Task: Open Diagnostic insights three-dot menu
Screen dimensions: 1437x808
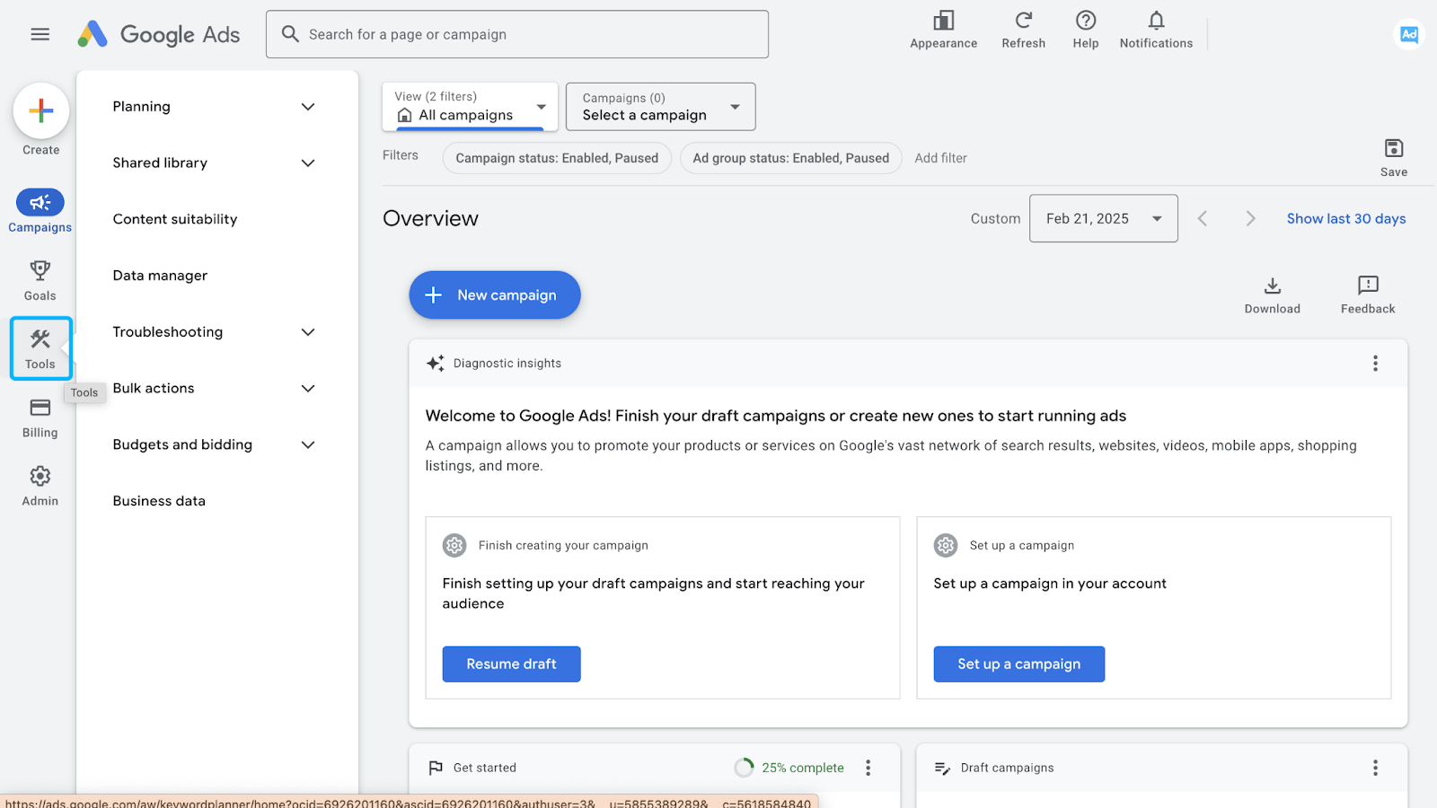Action: 1374,364
